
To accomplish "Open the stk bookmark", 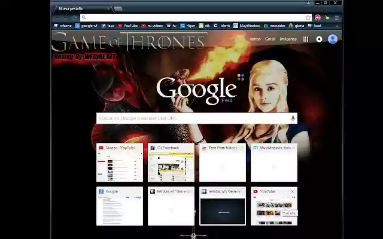I will pyautogui.click(x=205, y=26).
